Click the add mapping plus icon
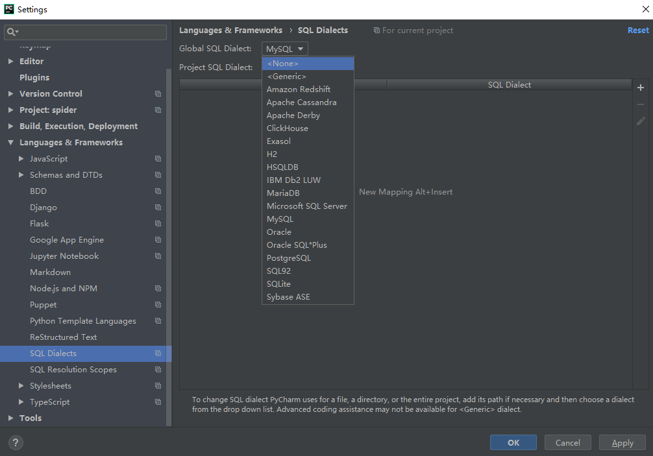 coord(641,88)
